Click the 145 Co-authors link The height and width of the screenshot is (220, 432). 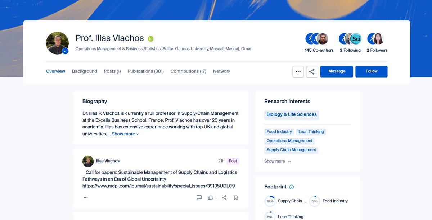pos(319,50)
